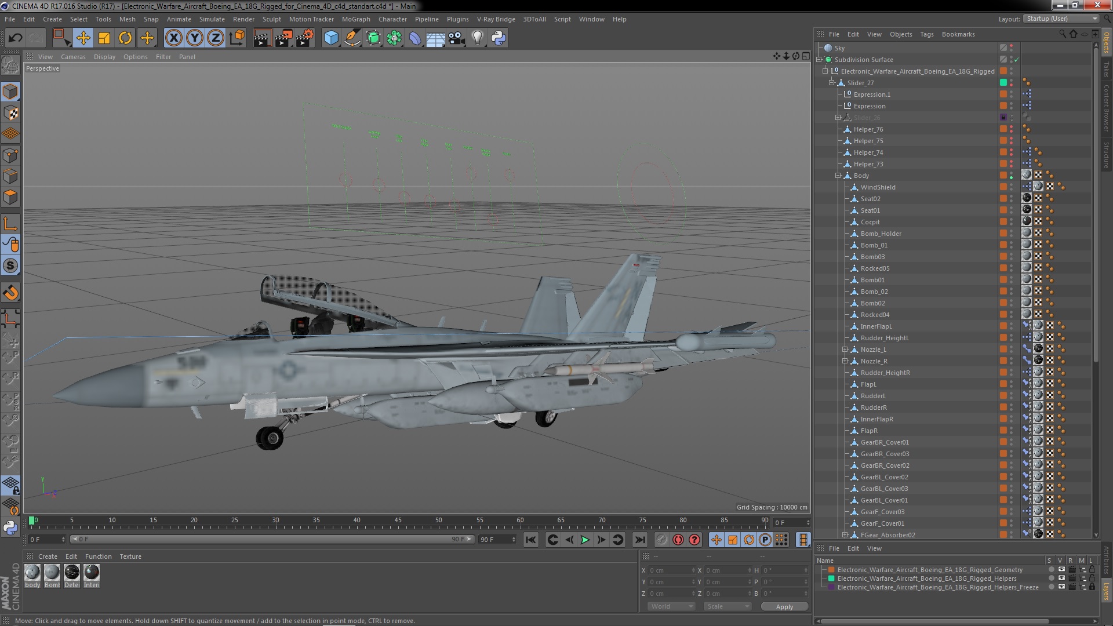
Task: Open viewport Cameras menu
Action: pos(73,57)
